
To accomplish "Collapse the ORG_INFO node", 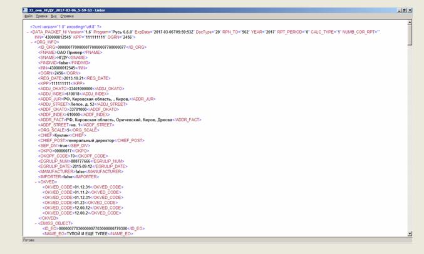I will [x=32, y=42].
